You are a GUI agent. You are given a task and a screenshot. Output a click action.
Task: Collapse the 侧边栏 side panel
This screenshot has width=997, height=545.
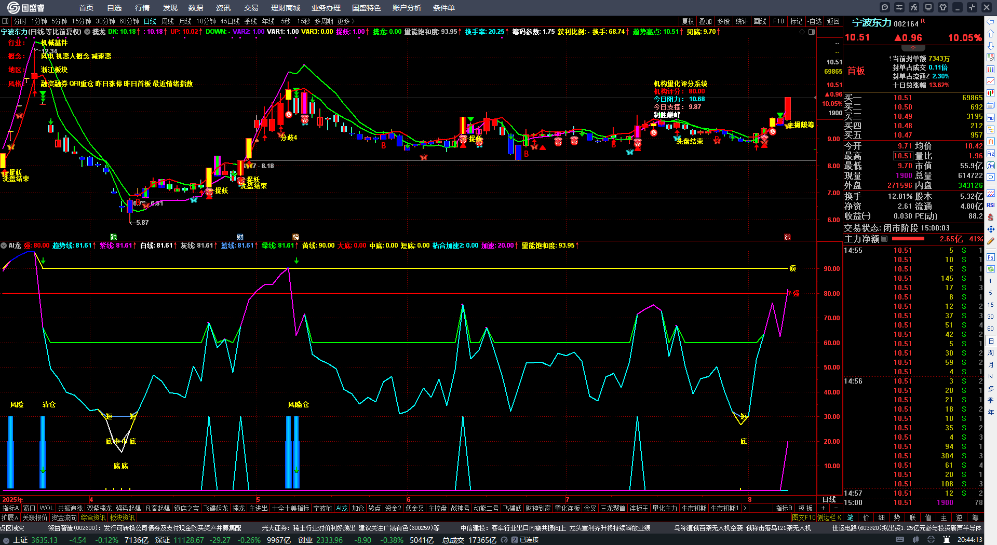(x=829, y=517)
